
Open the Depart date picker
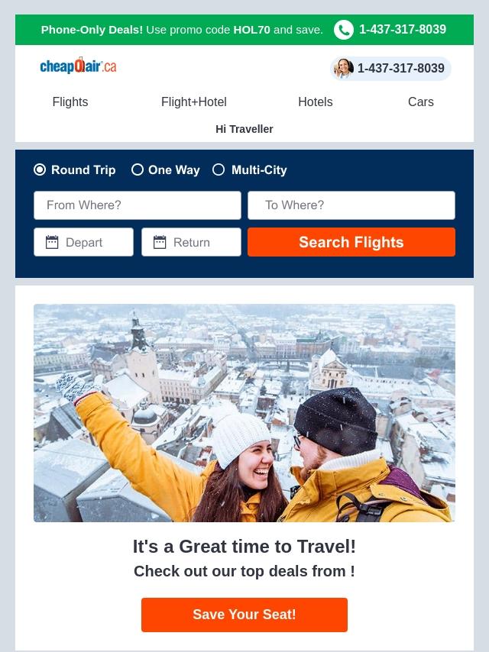[x=83, y=242]
